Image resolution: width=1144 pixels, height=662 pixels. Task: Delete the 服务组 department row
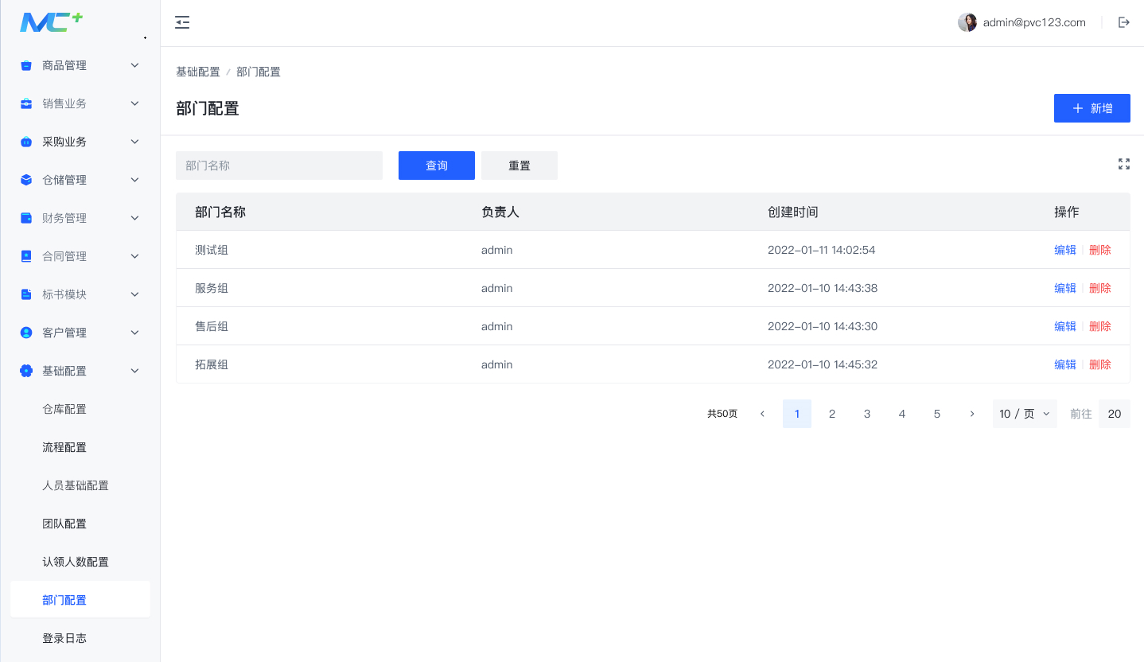click(1100, 288)
